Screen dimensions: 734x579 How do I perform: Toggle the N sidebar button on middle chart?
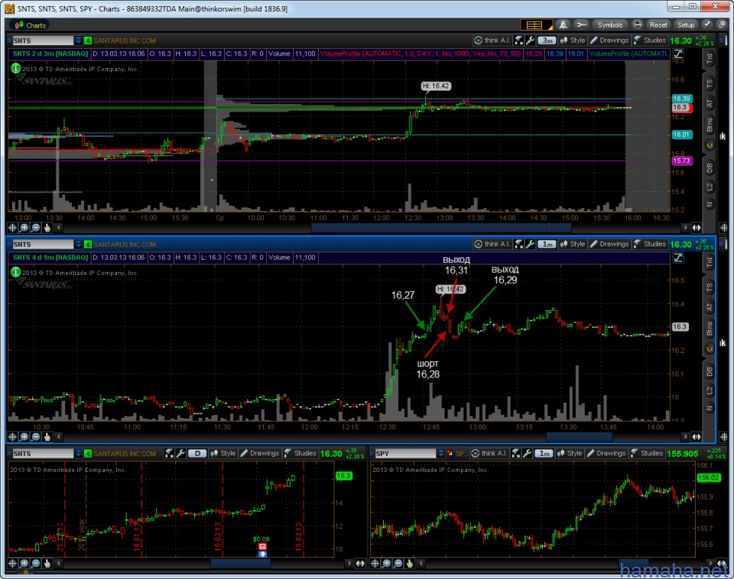click(710, 409)
